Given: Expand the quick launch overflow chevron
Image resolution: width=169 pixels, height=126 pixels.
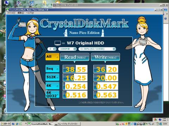Looking at the screenshot, I should [26, 123].
